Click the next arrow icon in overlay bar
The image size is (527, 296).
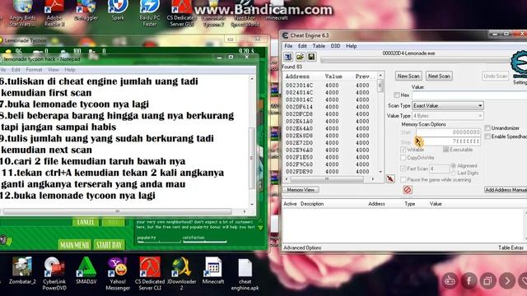pyautogui.click(x=507, y=280)
